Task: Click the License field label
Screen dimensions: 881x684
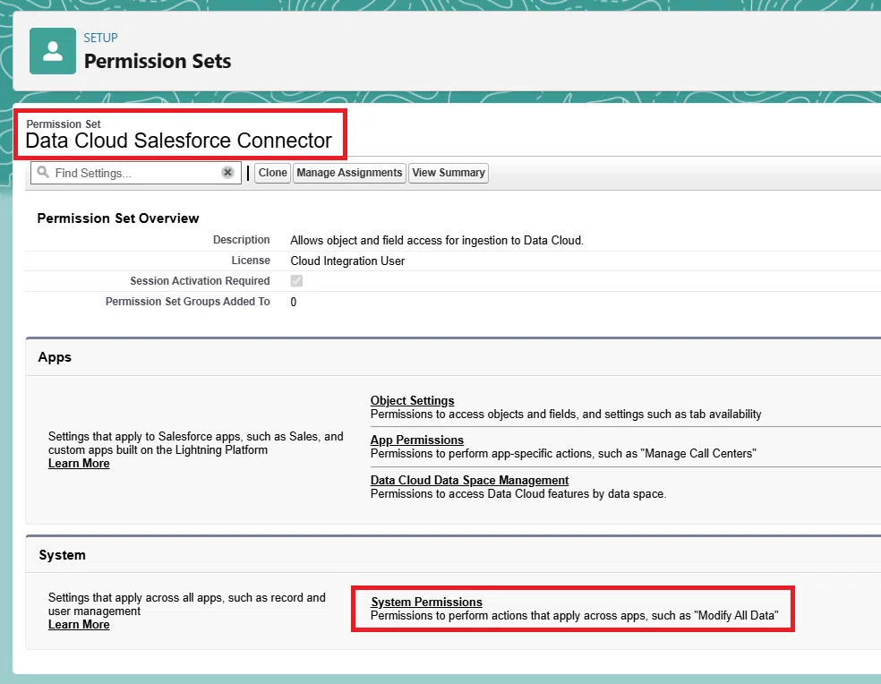Action: click(251, 261)
